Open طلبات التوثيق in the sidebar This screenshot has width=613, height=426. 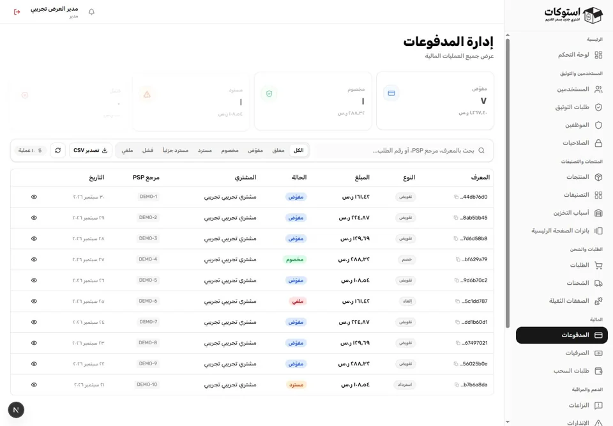pyautogui.click(x=562, y=107)
